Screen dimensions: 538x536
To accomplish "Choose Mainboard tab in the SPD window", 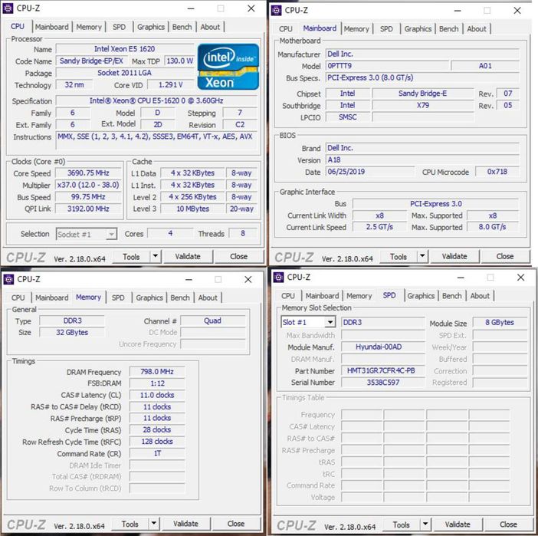I will [322, 296].
